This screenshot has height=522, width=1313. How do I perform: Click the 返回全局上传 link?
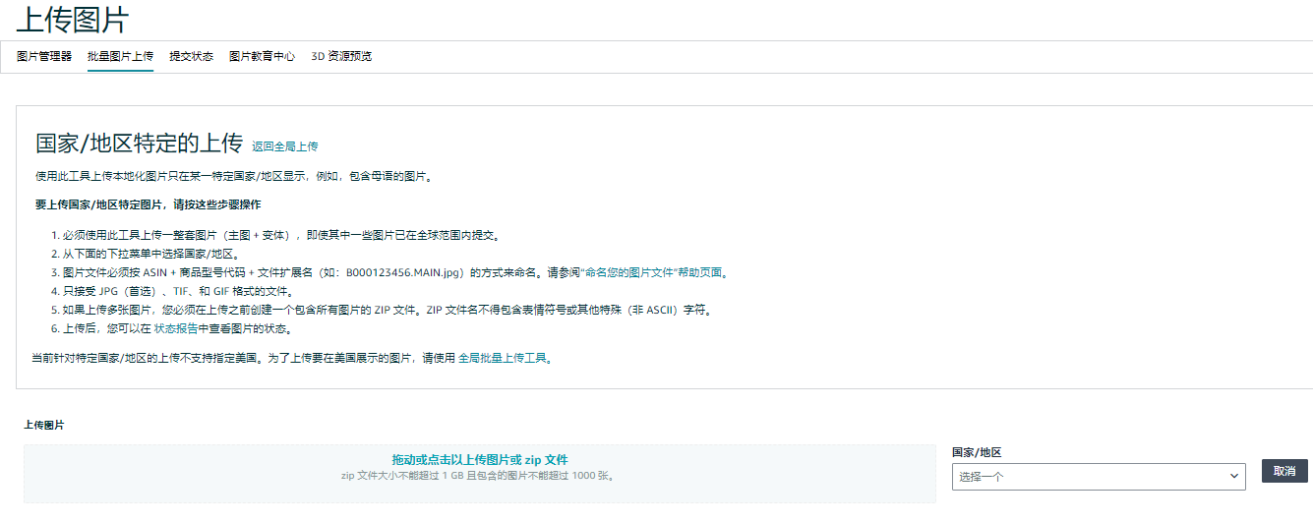click(284, 146)
